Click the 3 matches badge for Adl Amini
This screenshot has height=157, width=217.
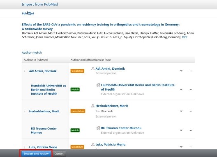[x=77, y=71]
